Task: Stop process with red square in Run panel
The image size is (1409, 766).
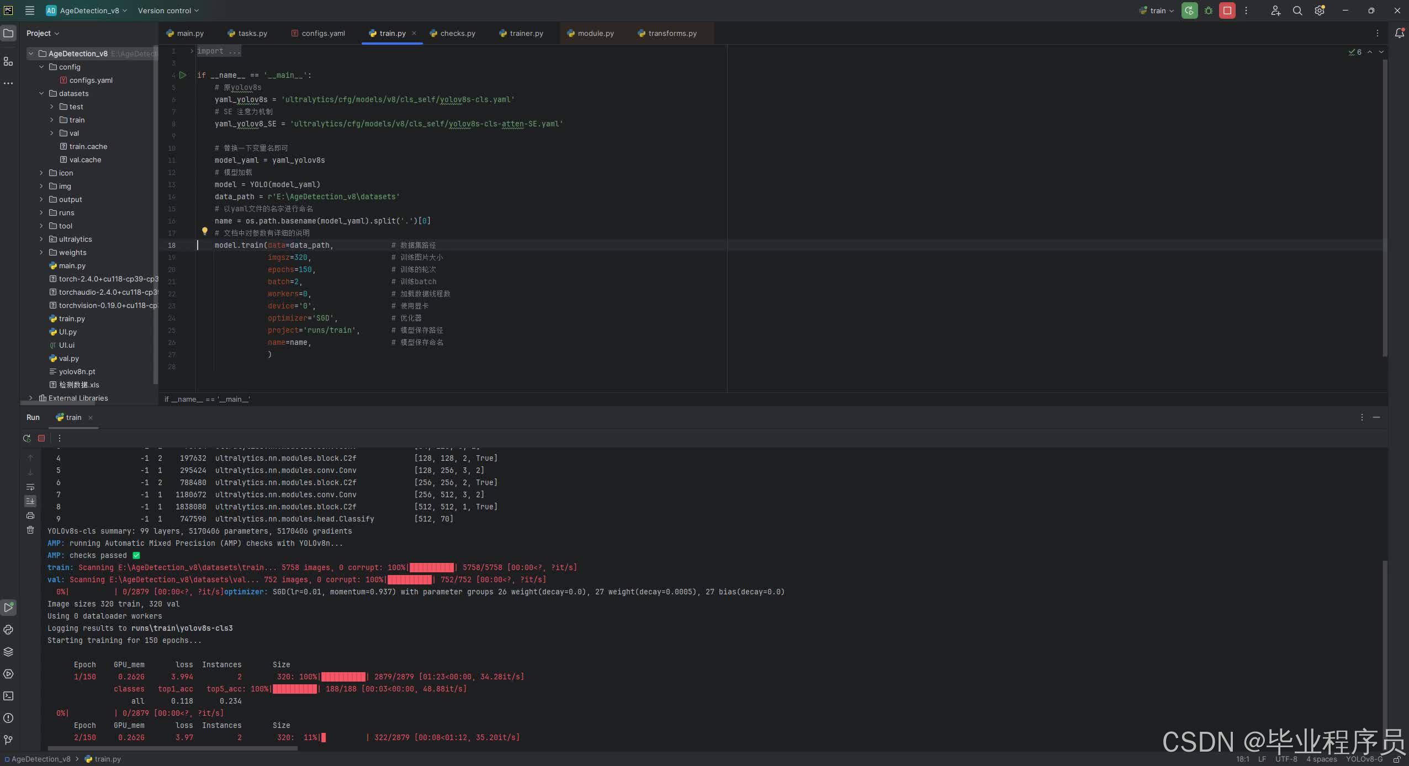Action: pos(41,438)
